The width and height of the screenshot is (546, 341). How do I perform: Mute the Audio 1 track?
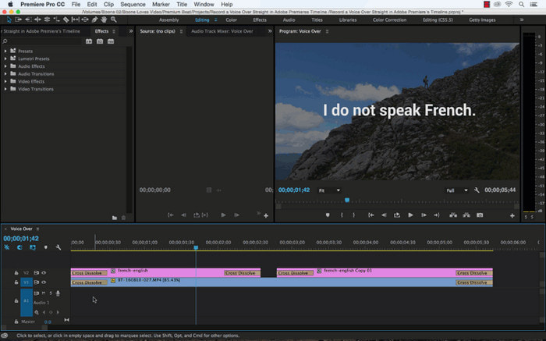tap(43, 293)
